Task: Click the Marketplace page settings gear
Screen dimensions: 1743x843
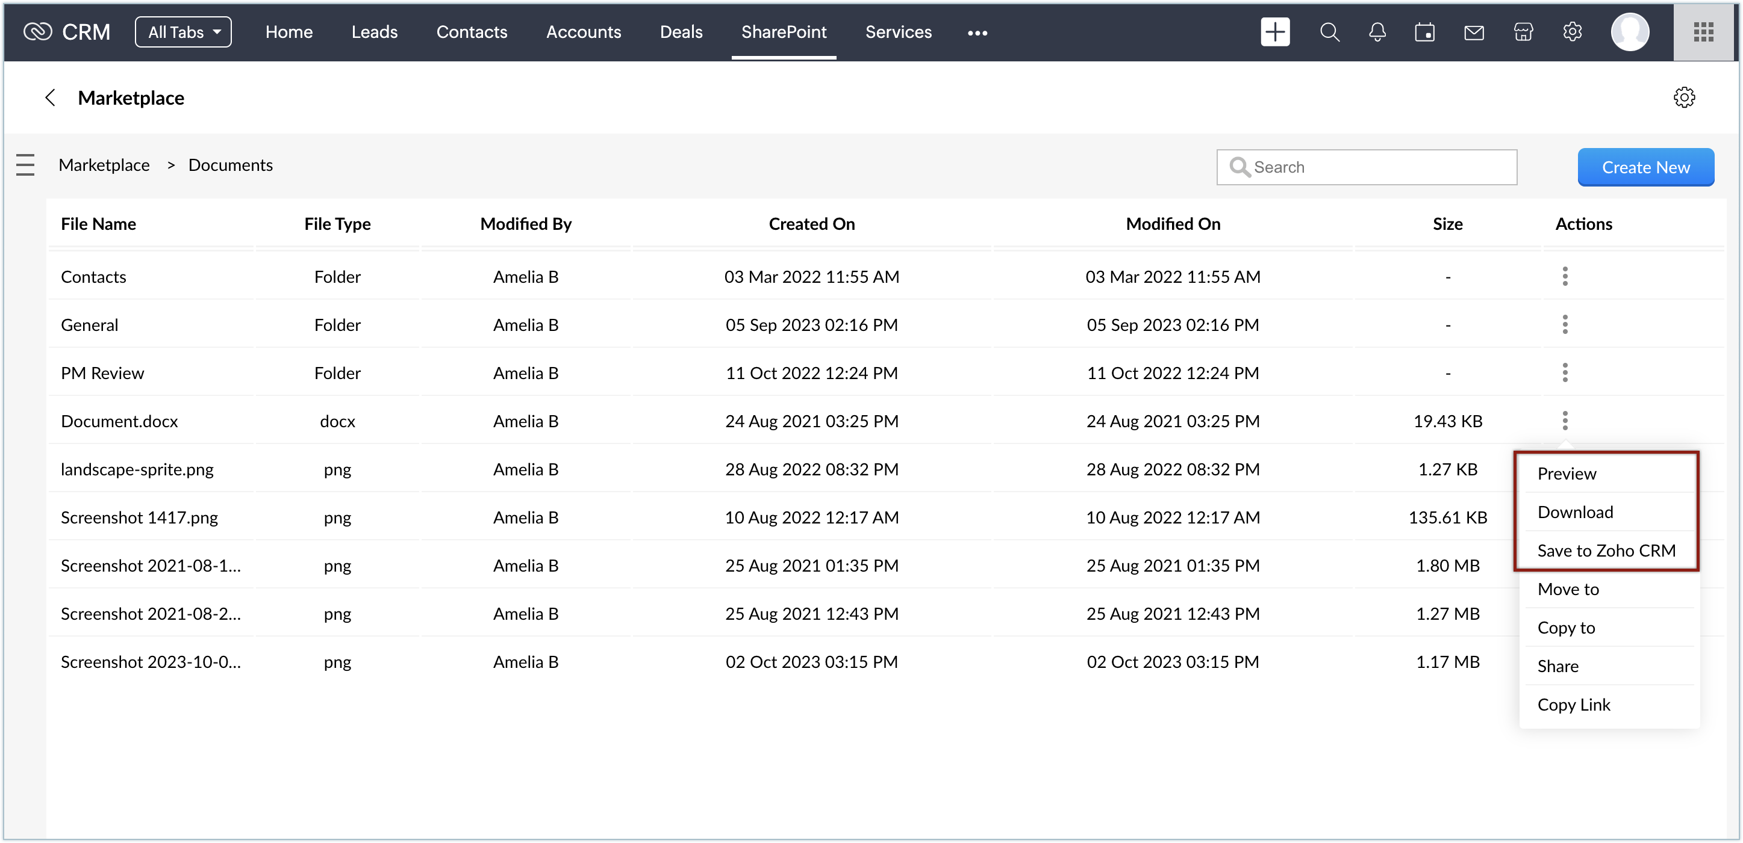Action: [1683, 97]
